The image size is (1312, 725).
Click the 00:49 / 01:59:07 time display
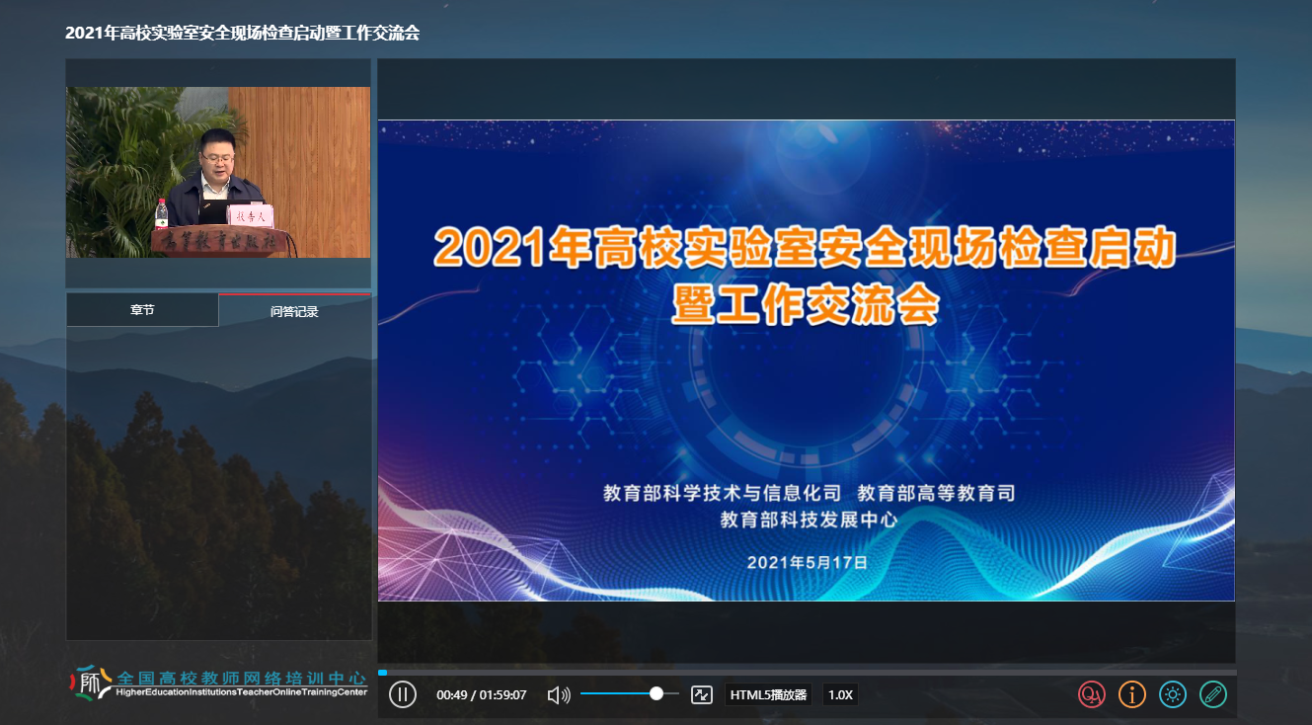481,695
